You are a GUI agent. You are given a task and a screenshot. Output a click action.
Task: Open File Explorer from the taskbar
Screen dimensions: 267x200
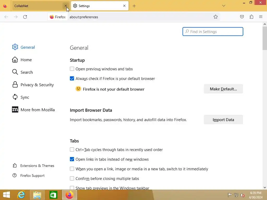[x=37, y=195]
